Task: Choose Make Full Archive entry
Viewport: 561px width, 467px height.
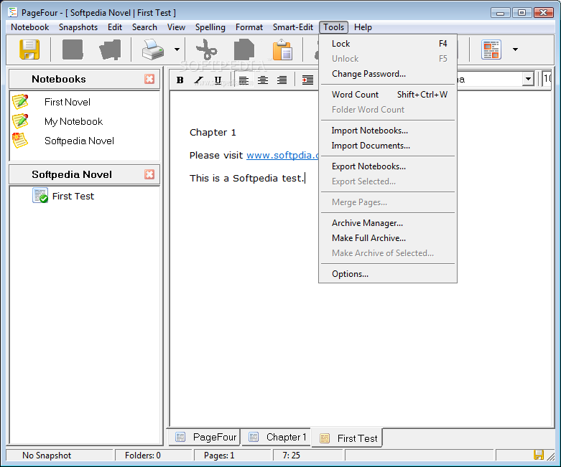Action: 388,238
